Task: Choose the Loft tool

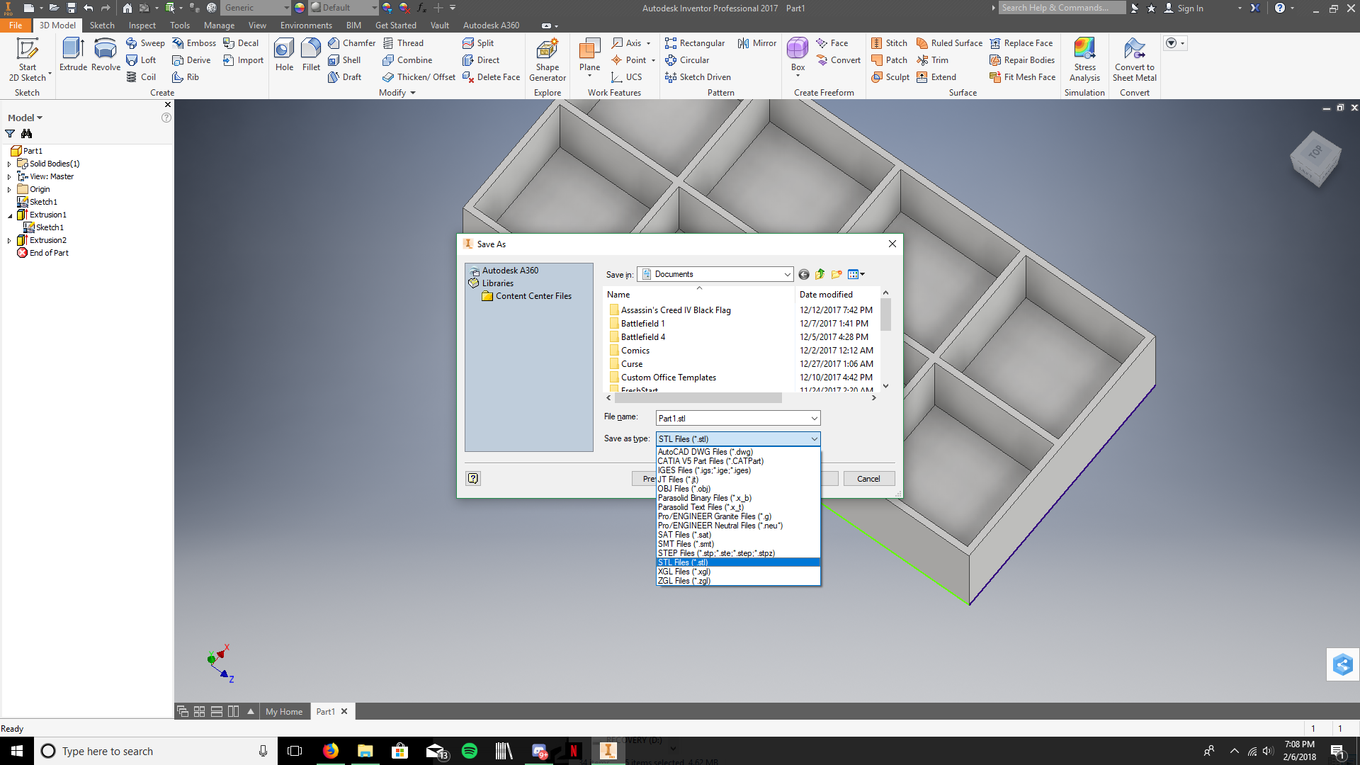Action: 141,60
